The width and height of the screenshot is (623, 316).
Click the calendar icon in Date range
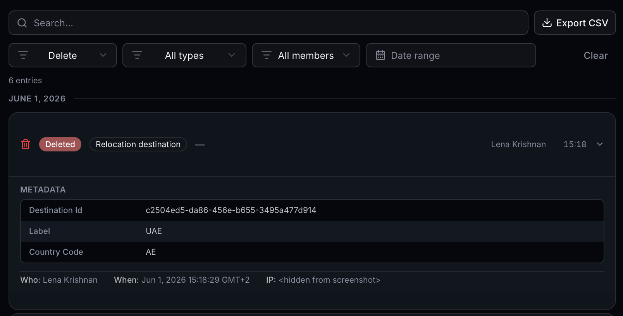pyautogui.click(x=380, y=55)
